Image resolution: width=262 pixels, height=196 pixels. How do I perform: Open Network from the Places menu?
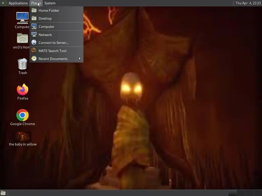[x=57, y=35]
